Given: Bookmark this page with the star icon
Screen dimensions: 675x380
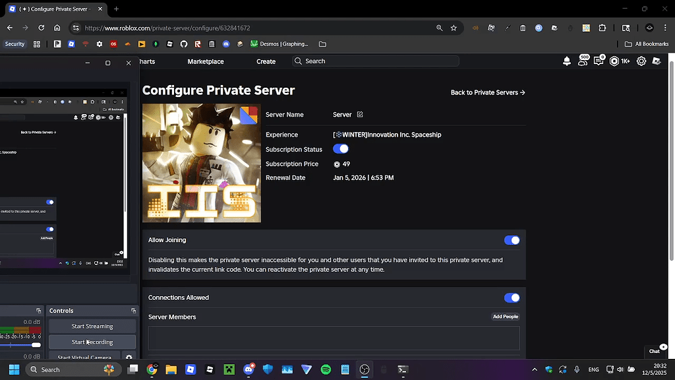Looking at the screenshot, I should (x=453, y=28).
